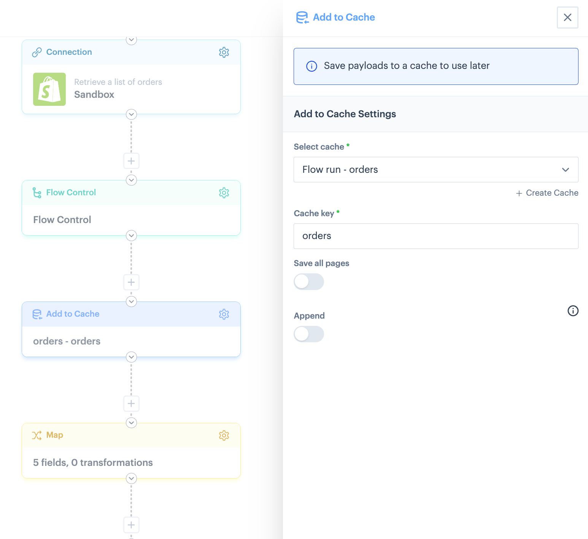
Task: Open Map step settings gear
Action: click(224, 435)
